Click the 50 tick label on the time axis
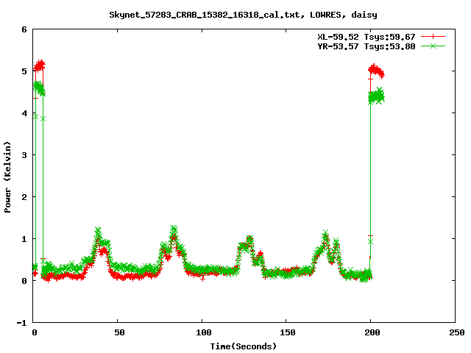This screenshot has width=471, height=353. click(118, 332)
